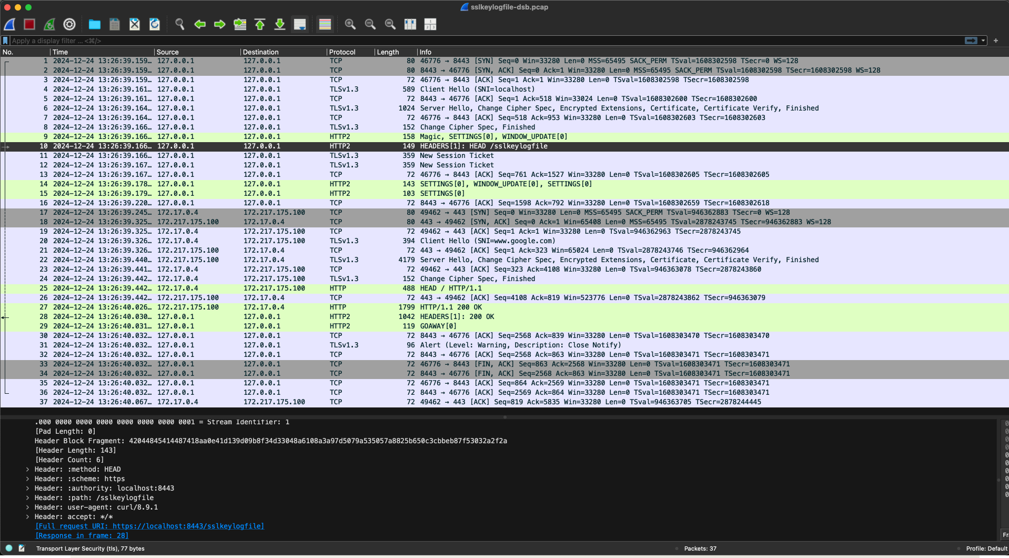
Task: Expand the Header :path: /sslkeylogfile node
Action: 27,497
